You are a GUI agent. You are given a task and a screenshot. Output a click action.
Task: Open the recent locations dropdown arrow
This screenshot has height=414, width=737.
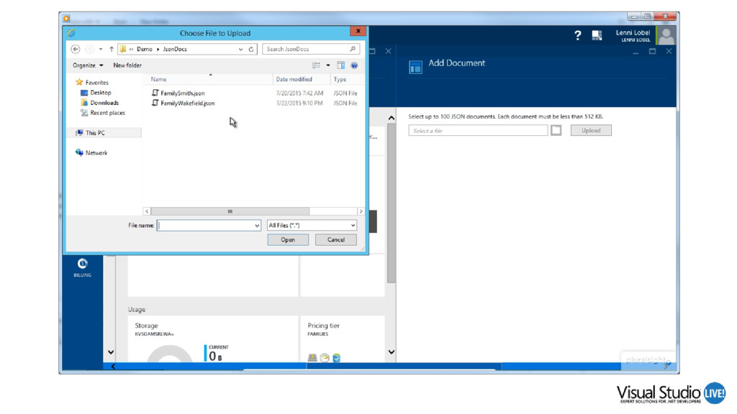pos(101,49)
